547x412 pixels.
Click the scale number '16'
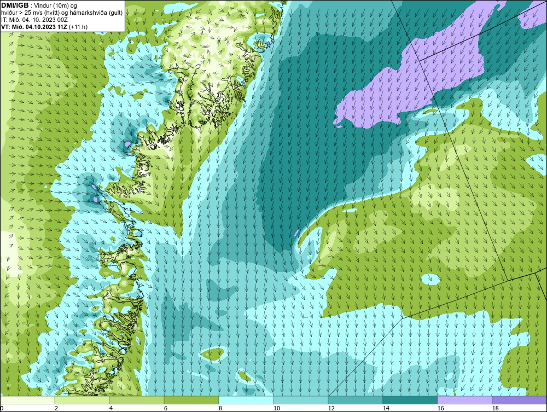click(x=440, y=408)
